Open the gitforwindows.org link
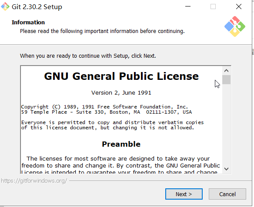The width and height of the screenshot is (254, 207). pyautogui.click(x=34, y=181)
